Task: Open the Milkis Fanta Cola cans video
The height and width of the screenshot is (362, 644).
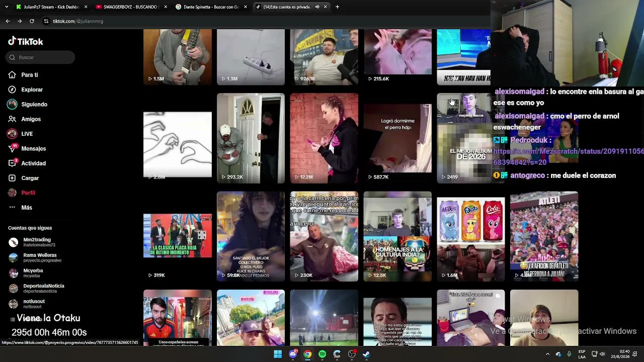Action: pos(471,236)
